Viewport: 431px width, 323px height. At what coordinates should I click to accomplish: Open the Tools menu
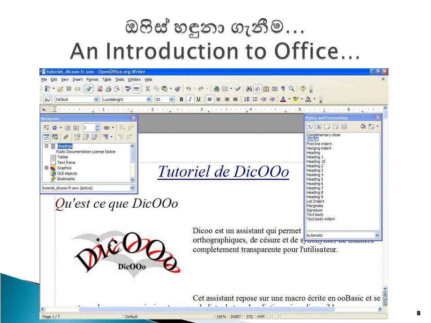119,80
